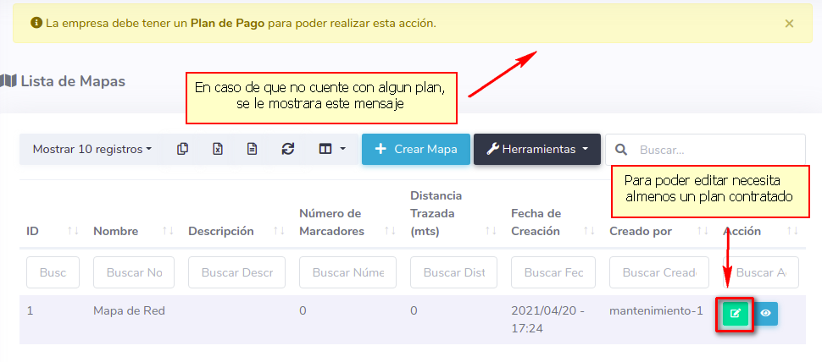Sort by Nombre column arrows
The image size is (822, 362).
pos(168,231)
